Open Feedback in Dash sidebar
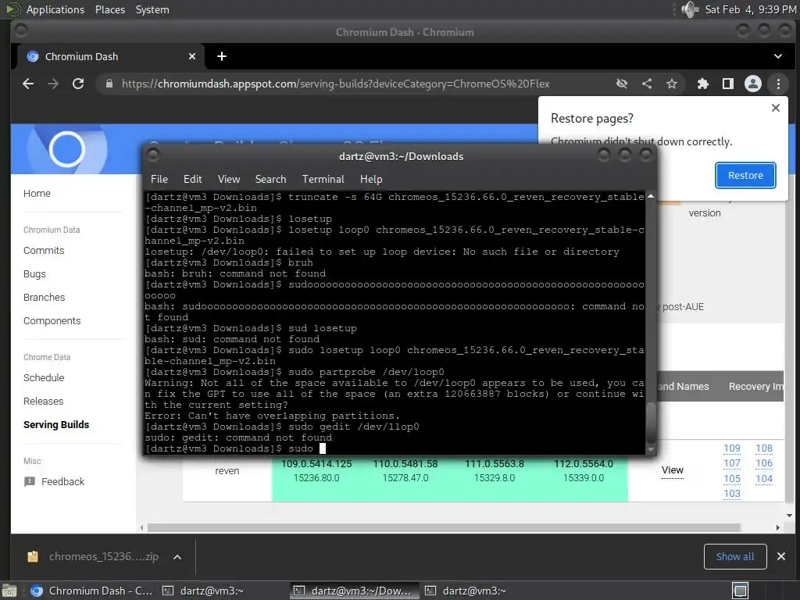 62,481
